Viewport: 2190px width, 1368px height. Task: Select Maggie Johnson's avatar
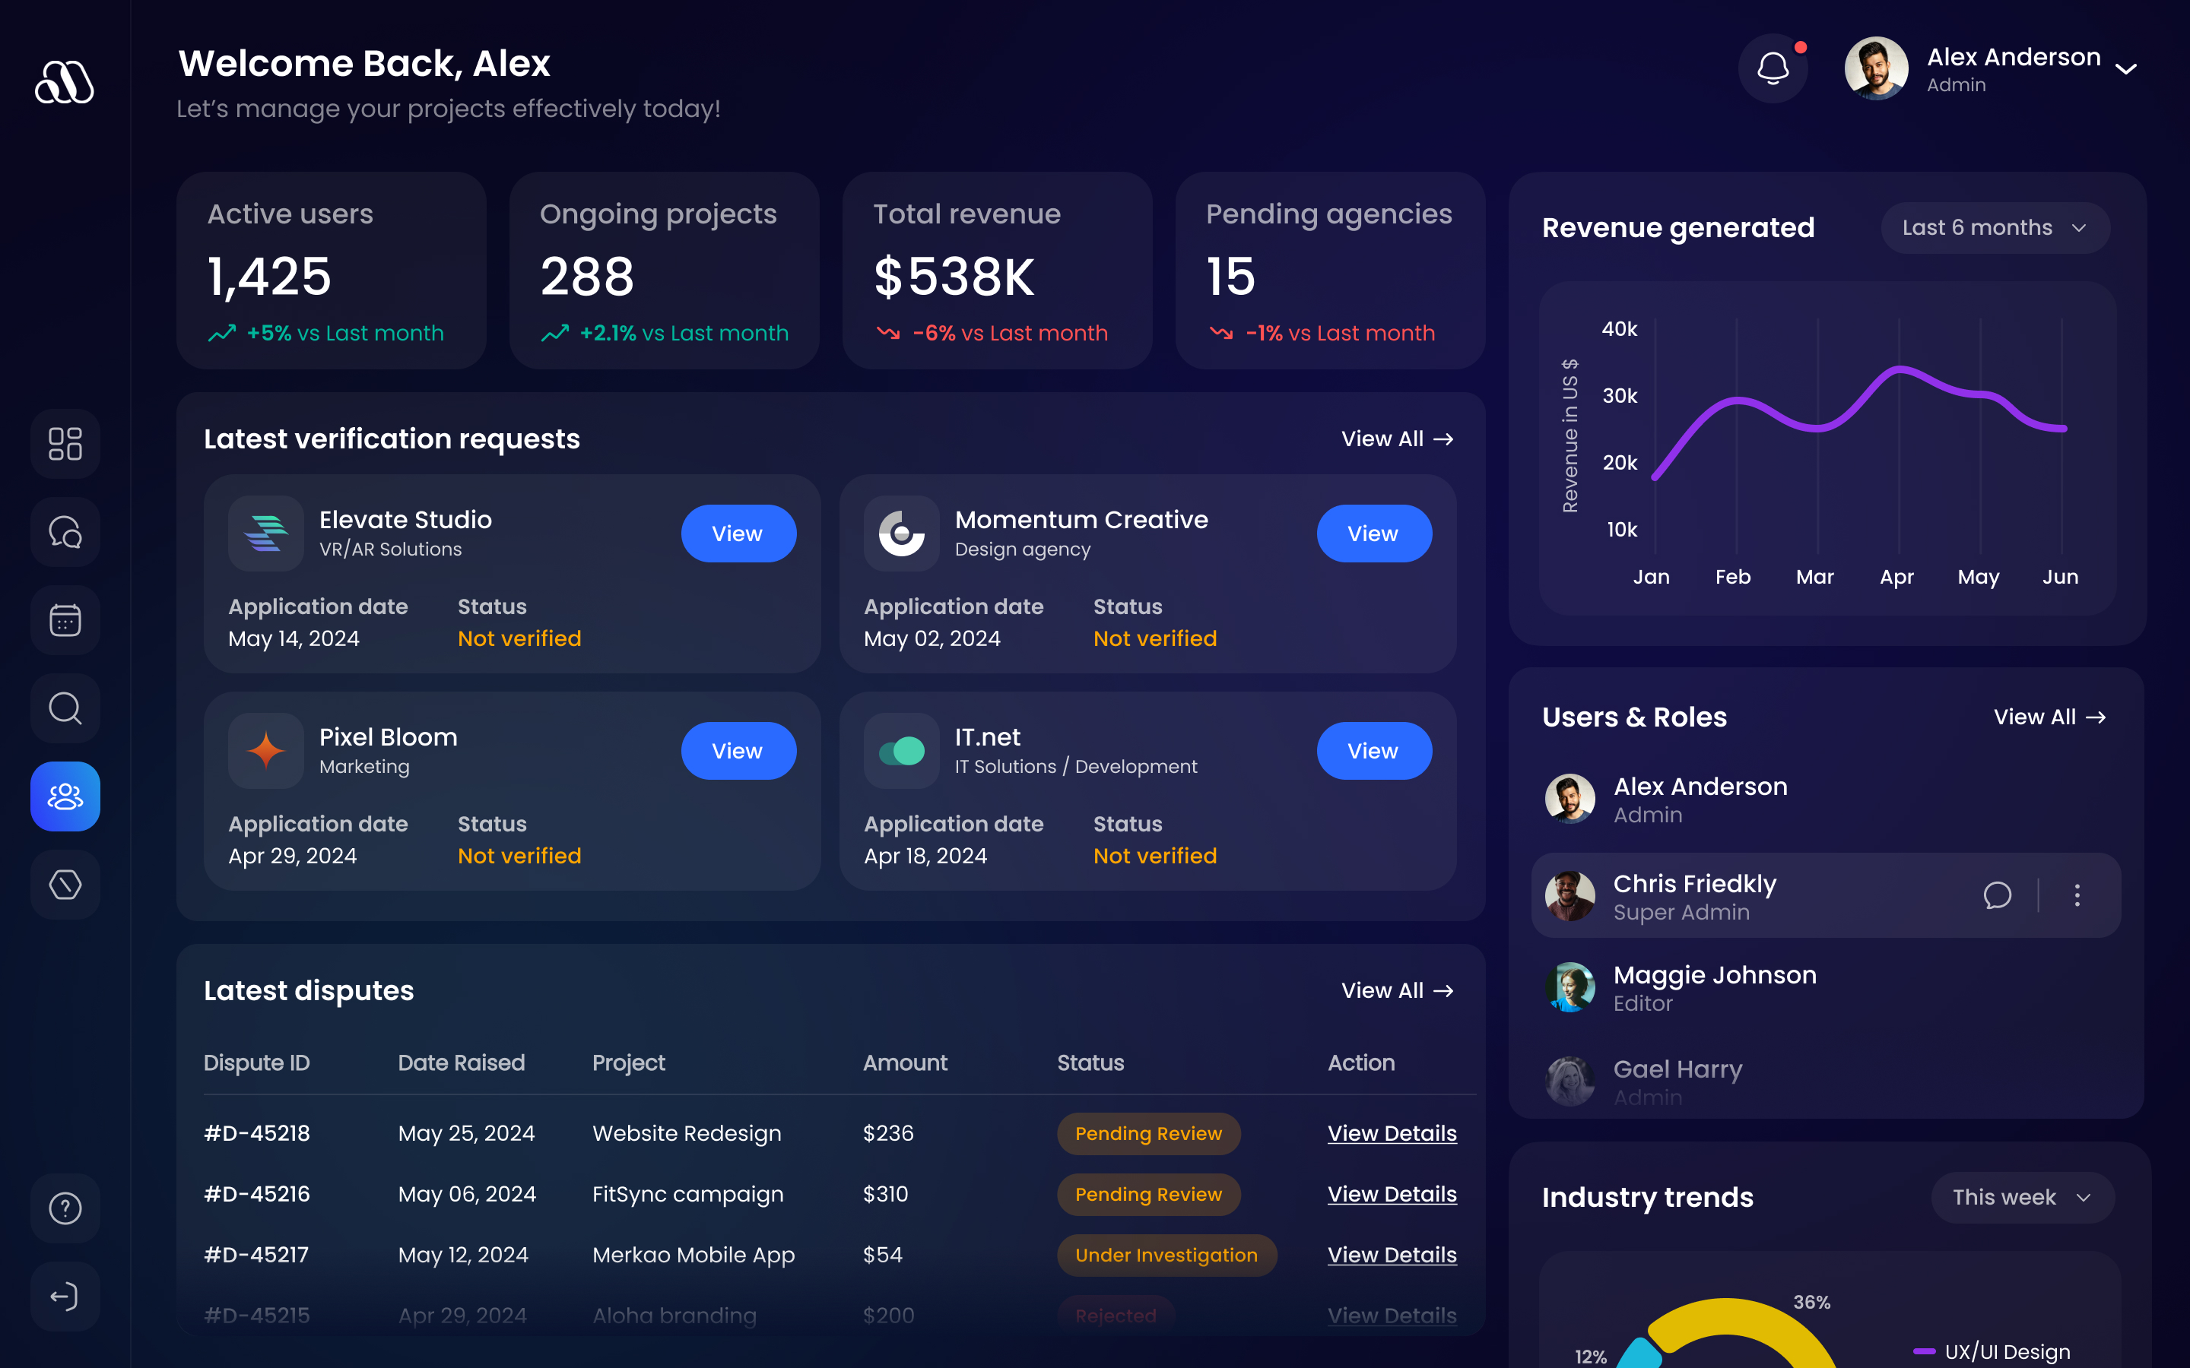(x=1569, y=987)
